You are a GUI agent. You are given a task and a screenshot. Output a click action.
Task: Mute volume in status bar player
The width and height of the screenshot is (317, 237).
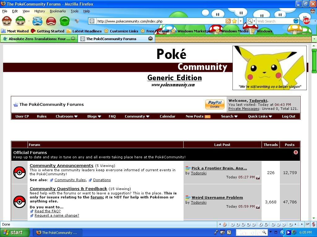[291, 224]
